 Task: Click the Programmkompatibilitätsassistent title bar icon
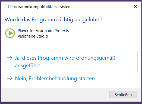6,6
